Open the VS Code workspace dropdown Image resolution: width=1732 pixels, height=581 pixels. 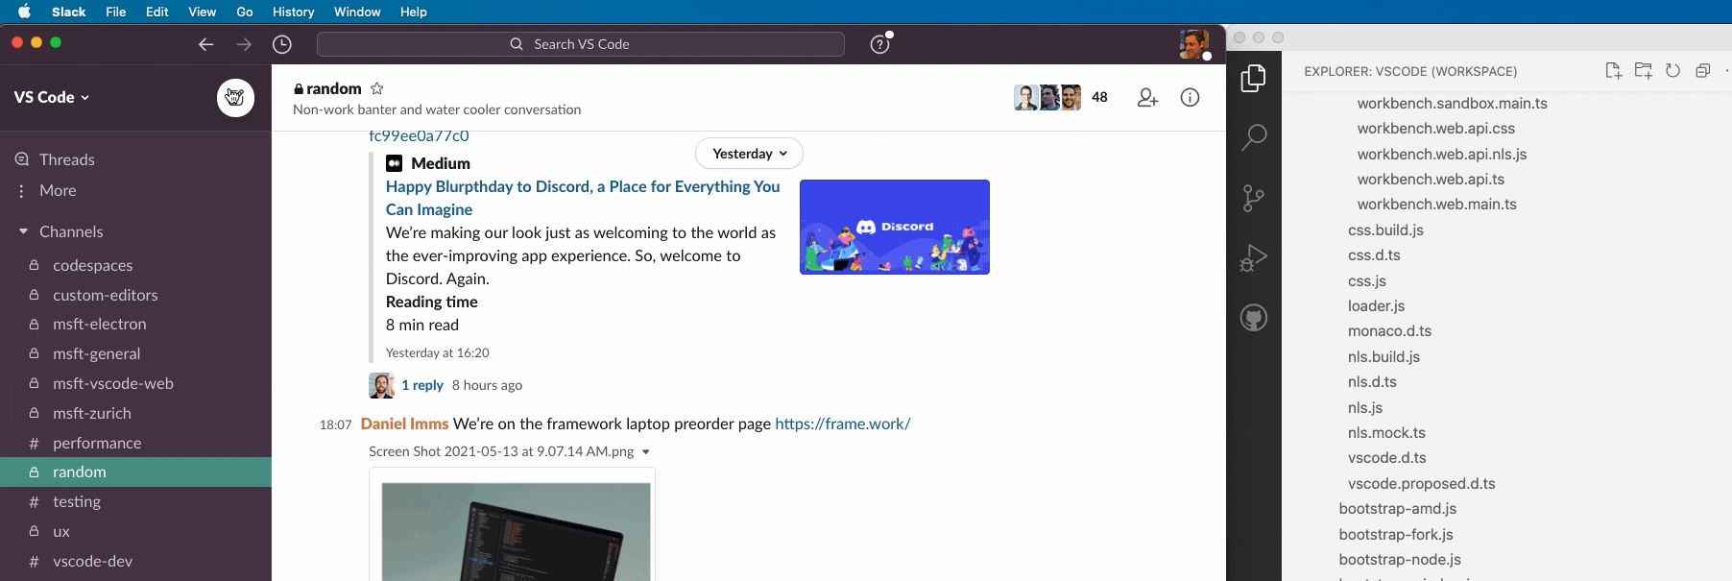coord(53,97)
